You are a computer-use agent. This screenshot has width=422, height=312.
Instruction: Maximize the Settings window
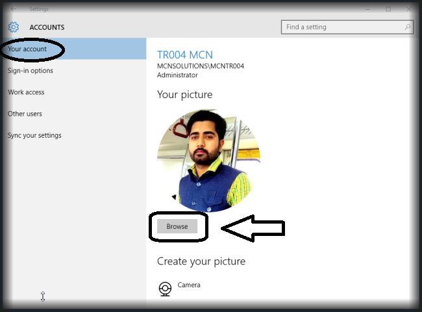[x=388, y=9]
